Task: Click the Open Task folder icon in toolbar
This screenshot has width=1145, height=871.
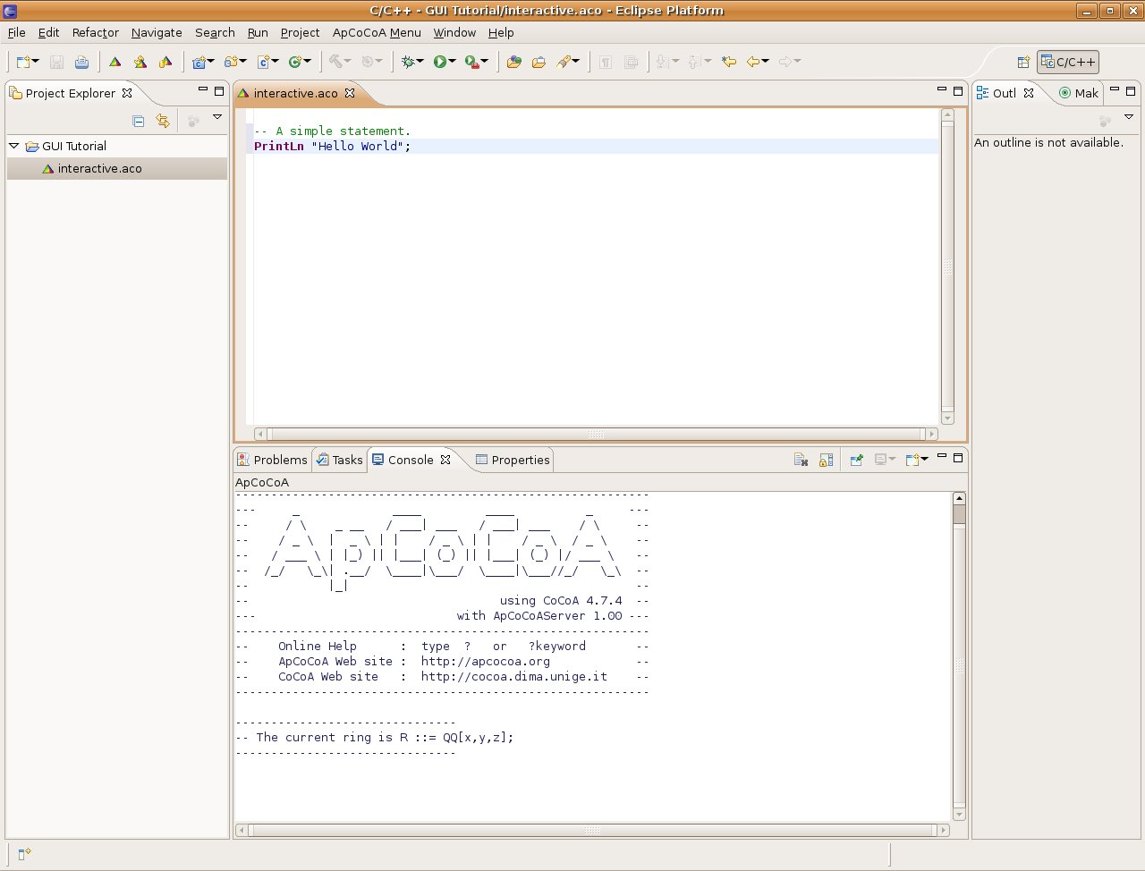Action: pos(539,62)
